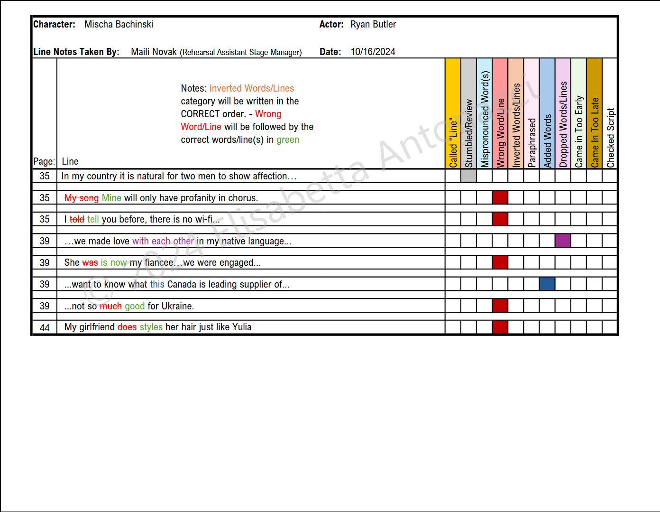Viewport: 660px width, 512px height.
Task: Click empty Checked Script cell for Yulia line
Action: 610,327
